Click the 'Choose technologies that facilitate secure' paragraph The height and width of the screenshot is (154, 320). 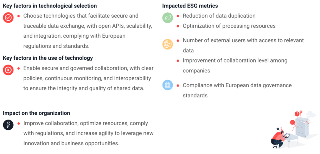pos(88,31)
